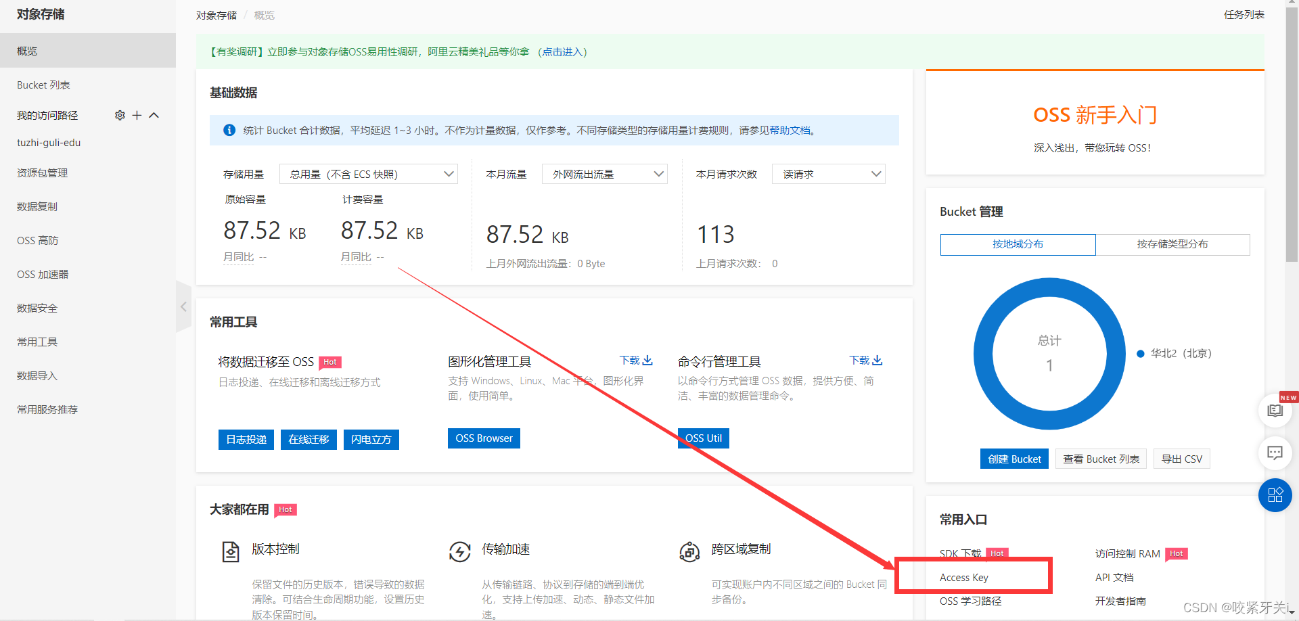The height and width of the screenshot is (621, 1299).
Task: Collapse the 我的访问路径 section
Action: click(x=154, y=116)
